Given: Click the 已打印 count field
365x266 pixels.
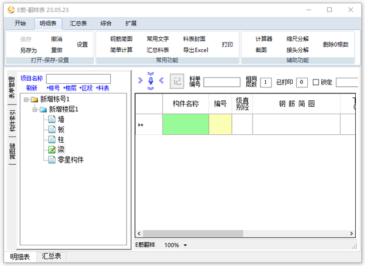Looking at the screenshot, I should click(x=302, y=82).
